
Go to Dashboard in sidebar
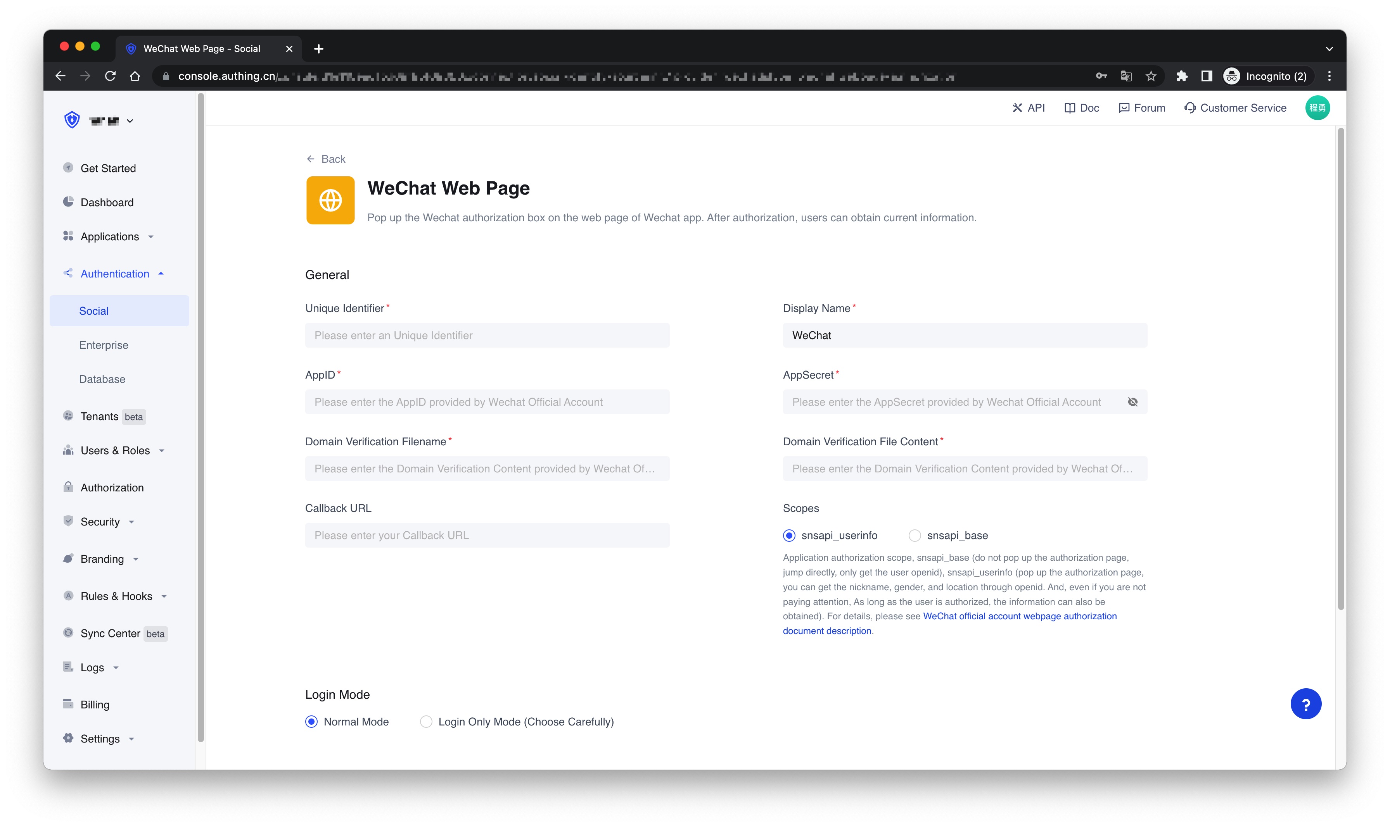pos(107,202)
